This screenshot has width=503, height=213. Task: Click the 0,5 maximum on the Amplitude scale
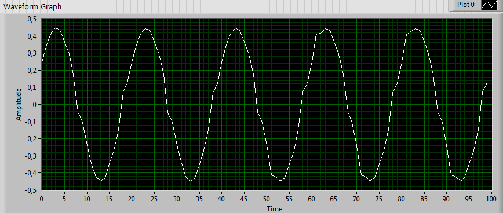point(32,19)
